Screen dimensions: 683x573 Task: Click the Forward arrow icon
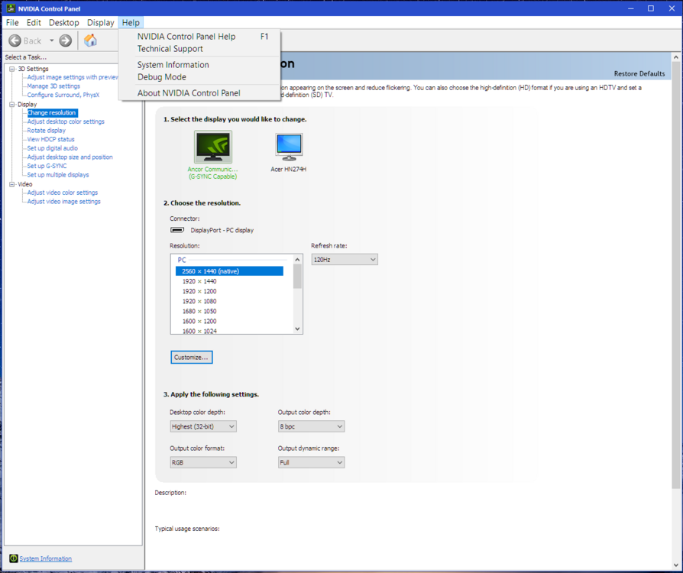[x=66, y=40]
